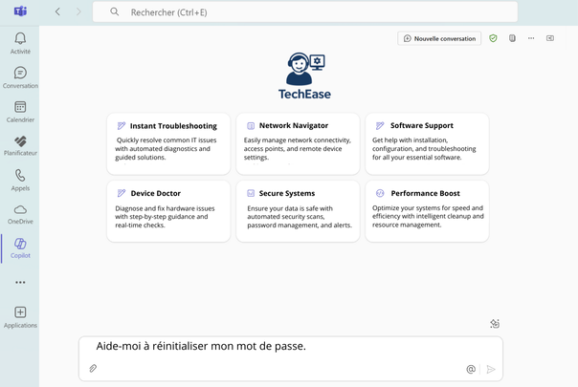
Task: Click the Performance Boost code icon
Action: pyautogui.click(x=380, y=193)
